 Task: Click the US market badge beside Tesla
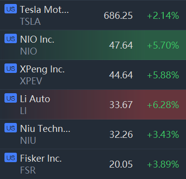point(10,9)
